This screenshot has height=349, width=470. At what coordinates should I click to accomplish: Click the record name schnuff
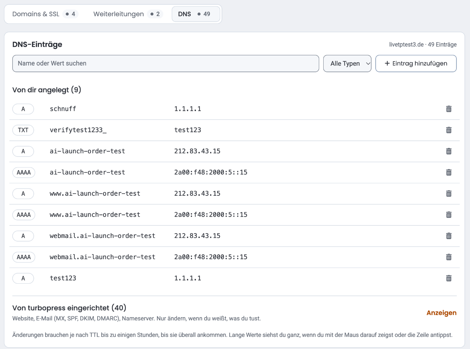coord(63,109)
